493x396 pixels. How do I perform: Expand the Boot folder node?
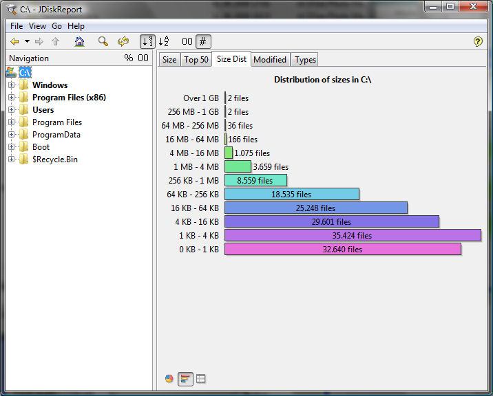11,147
